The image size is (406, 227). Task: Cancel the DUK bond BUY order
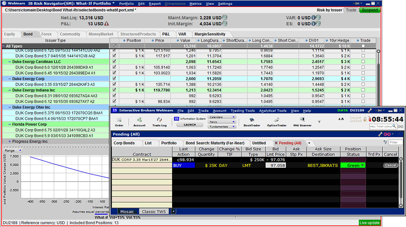click(x=391, y=165)
